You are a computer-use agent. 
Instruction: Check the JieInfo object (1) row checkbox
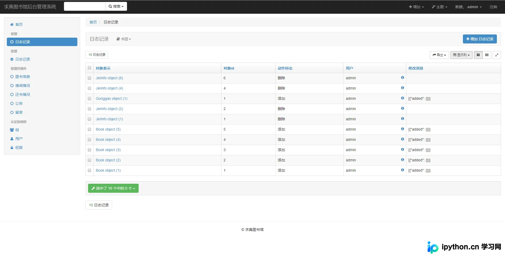[89, 119]
